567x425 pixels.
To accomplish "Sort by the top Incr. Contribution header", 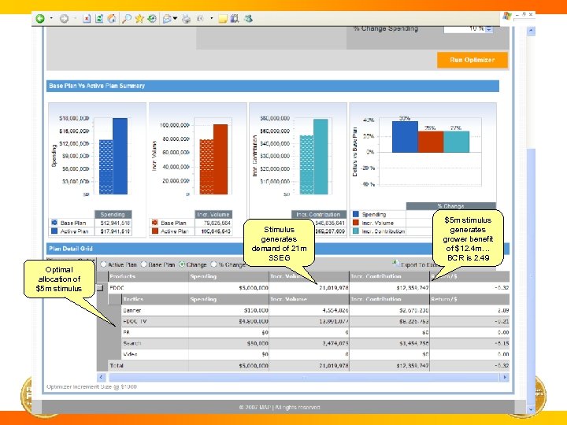I will tap(389, 276).
